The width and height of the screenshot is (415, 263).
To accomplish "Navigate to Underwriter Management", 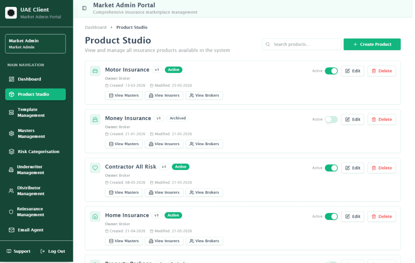I will coord(35,170).
